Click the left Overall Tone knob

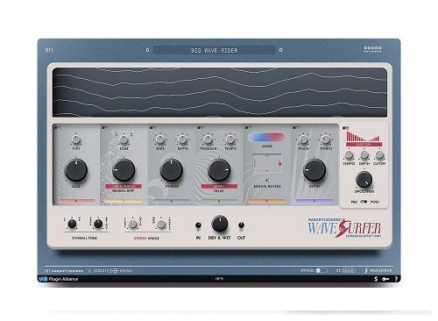(x=72, y=224)
